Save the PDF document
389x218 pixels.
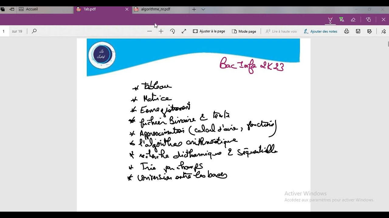358,31
